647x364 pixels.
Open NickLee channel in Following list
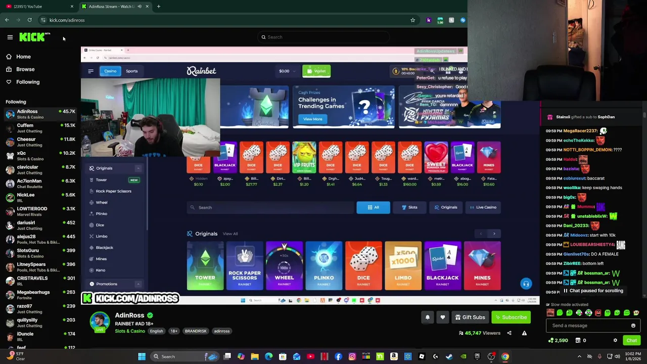coord(40,198)
